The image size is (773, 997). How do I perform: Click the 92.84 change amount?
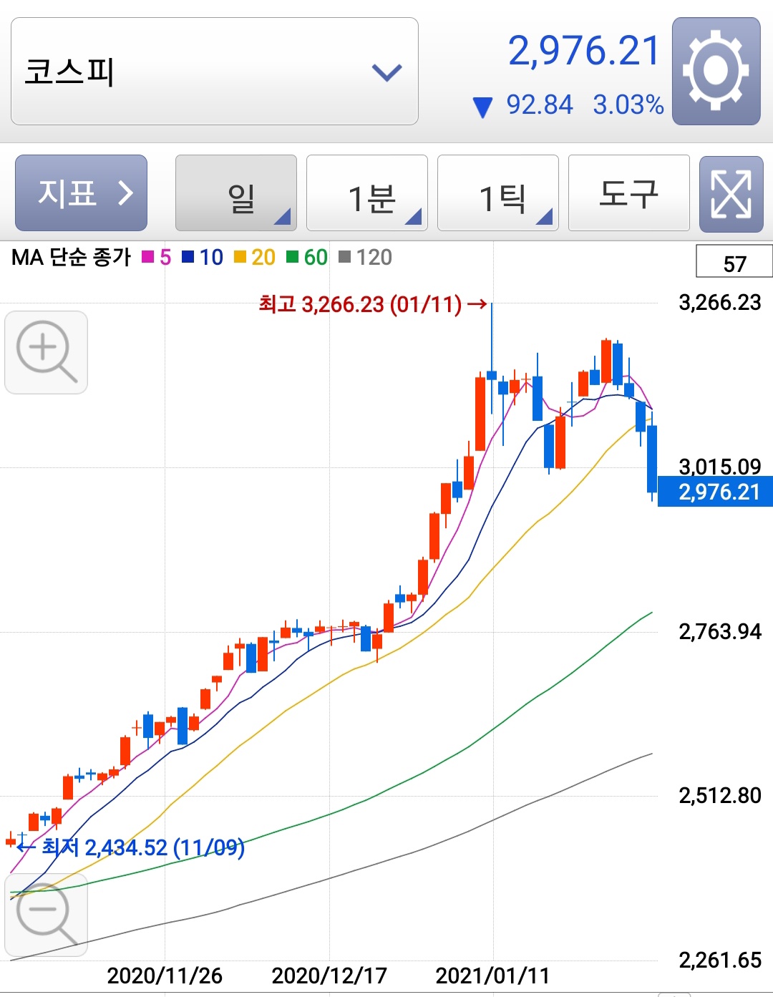540,105
